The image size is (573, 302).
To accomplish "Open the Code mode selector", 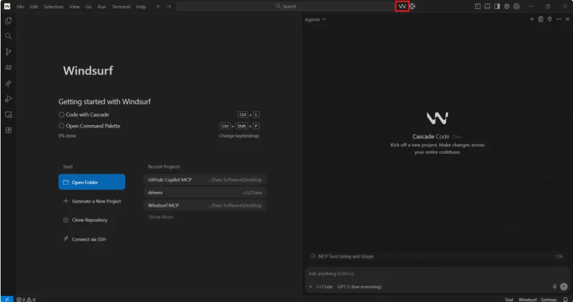I will tap(325, 287).
